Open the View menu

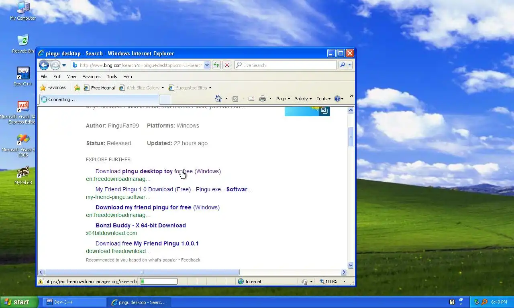pos(71,77)
